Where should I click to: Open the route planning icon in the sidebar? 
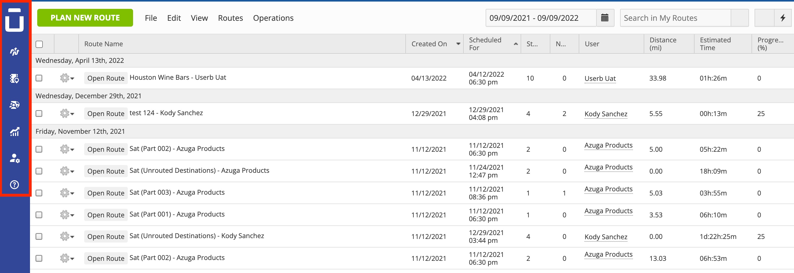point(14,51)
